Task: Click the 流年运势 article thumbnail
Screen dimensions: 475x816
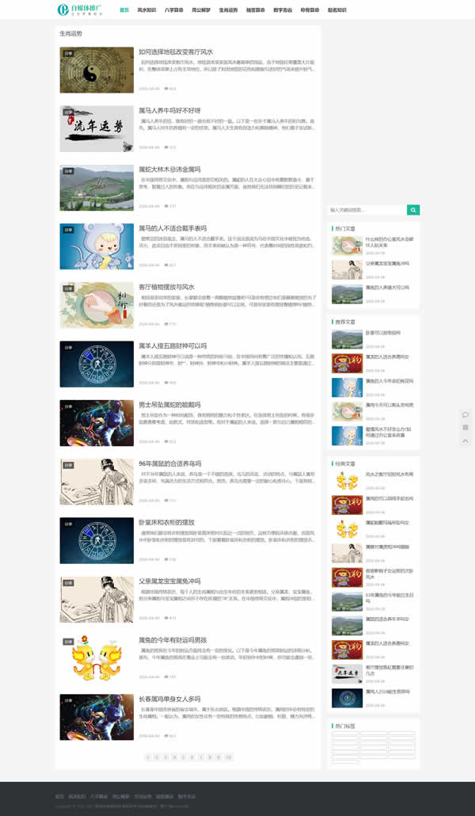Action: pyautogui.click(x=97, y=128)
